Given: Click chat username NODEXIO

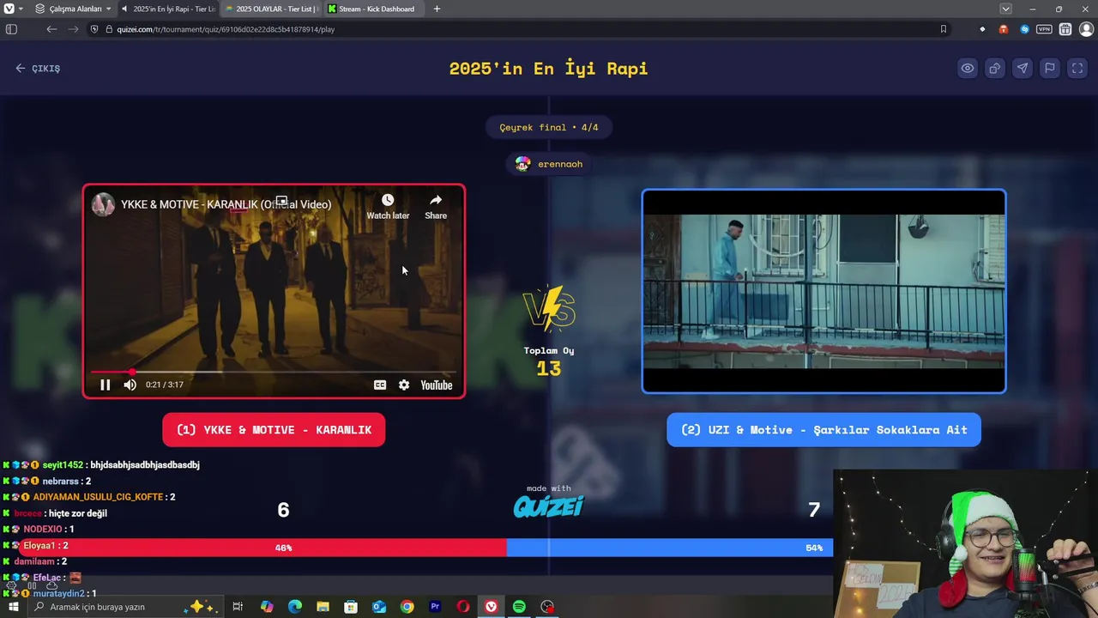Looking at the screenshot, I should (x=42, y=530).
